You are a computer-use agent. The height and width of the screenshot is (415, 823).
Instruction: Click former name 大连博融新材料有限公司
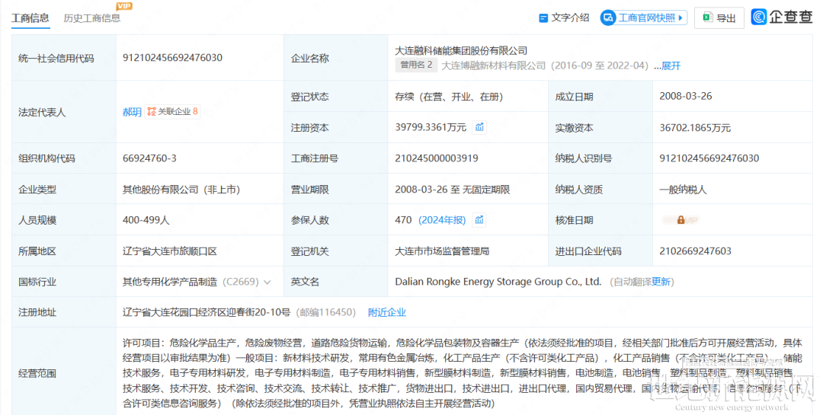click(493, 65)
